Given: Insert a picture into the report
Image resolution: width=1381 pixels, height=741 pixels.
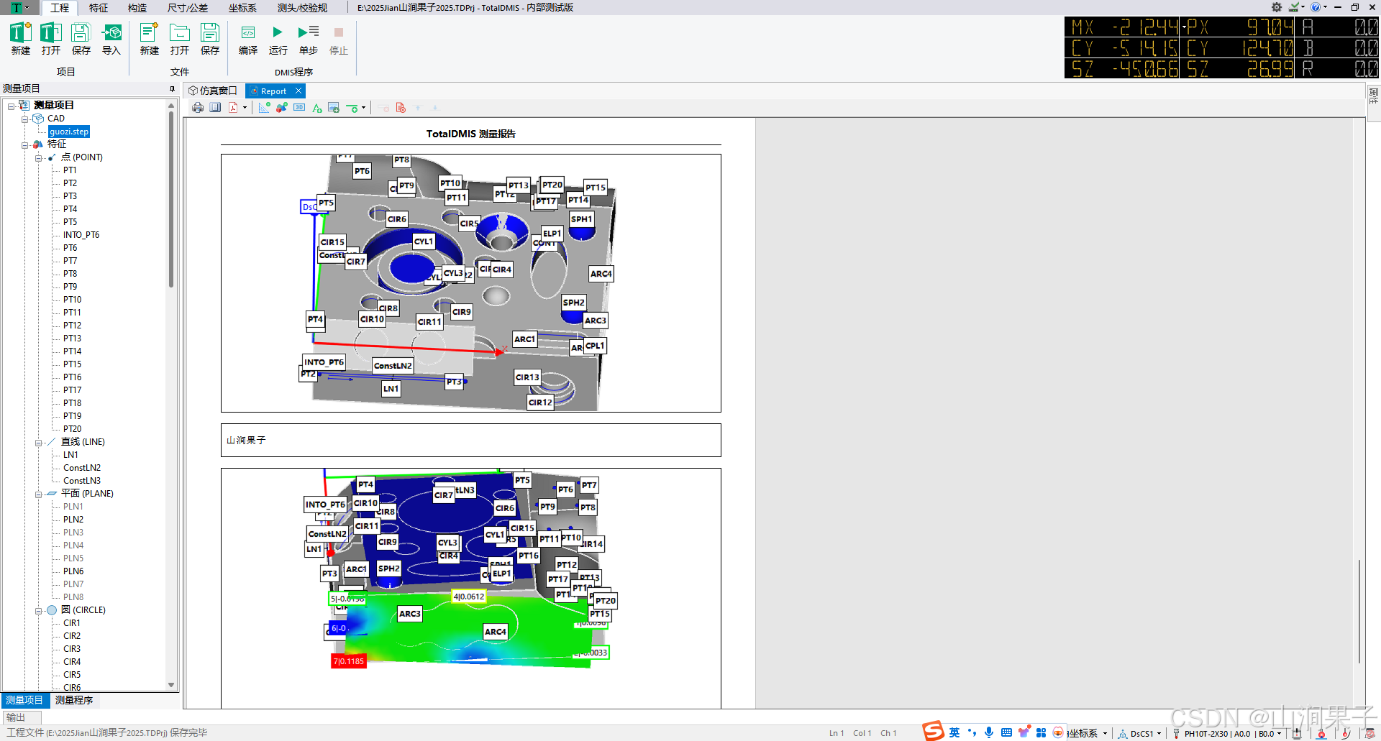Looking at the screenshot, I should (x=334, y=108).
